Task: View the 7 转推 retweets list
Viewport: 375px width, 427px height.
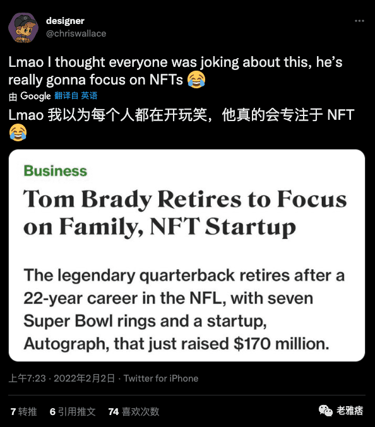Action: pyautogui.click(x=23, y=411)
